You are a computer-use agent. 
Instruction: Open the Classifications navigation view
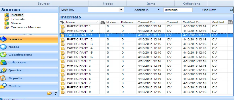click(x=29, y=55)
